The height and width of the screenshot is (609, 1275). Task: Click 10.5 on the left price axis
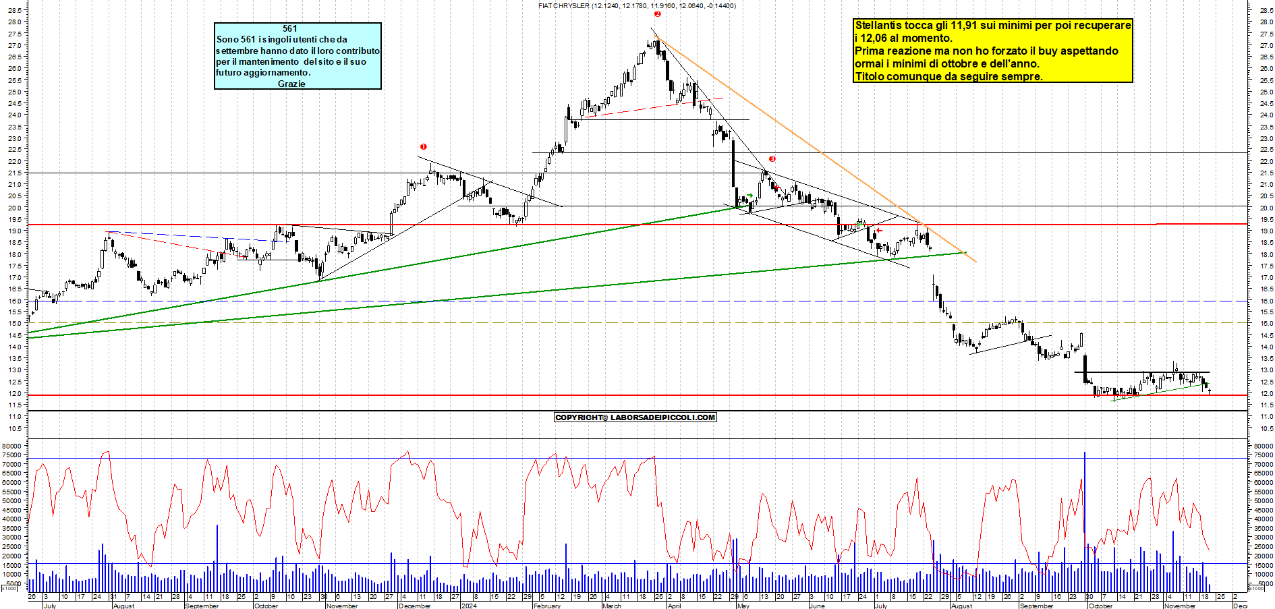point(16,428)
